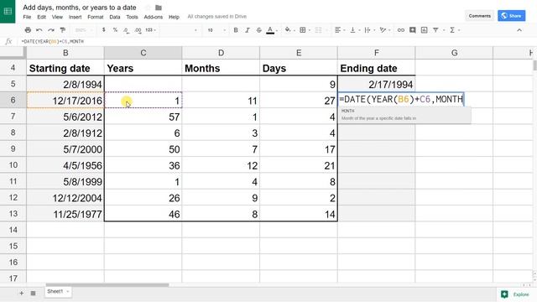This screenshot has height=302, width=537.
Task: Click the Insert chart icon
Action: (424, 30)
